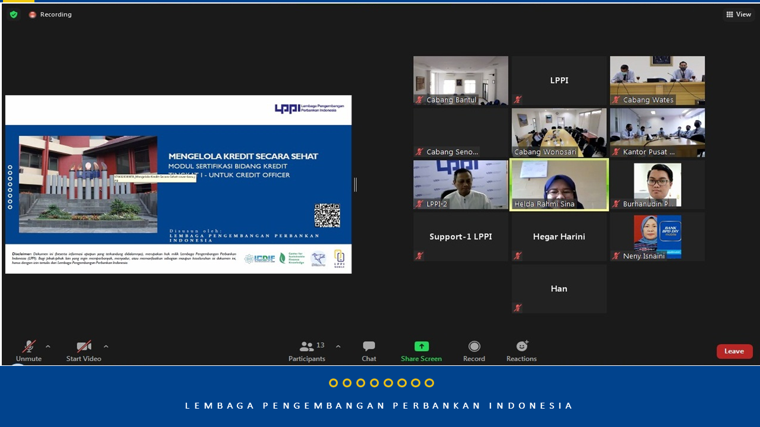Click the Unmute microphone icon
The height and width of the screenshot is (427, 760).
click(28, 347)
